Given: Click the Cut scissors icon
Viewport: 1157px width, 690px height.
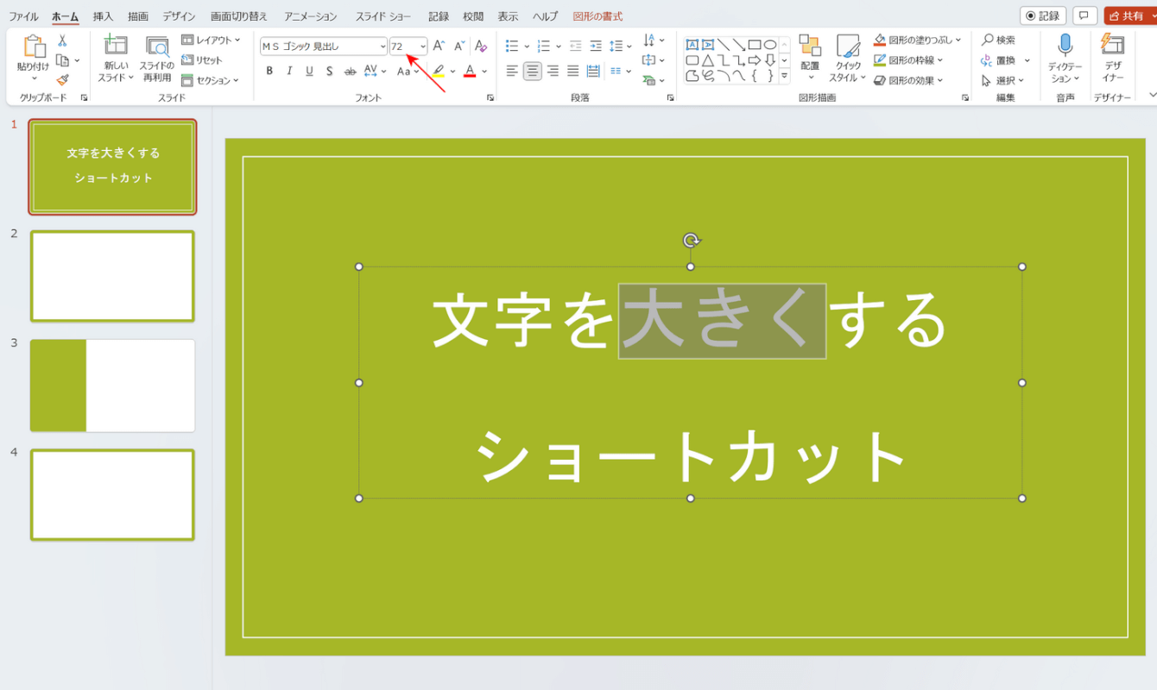Looking at the screenshot, I should click(62, 41).
